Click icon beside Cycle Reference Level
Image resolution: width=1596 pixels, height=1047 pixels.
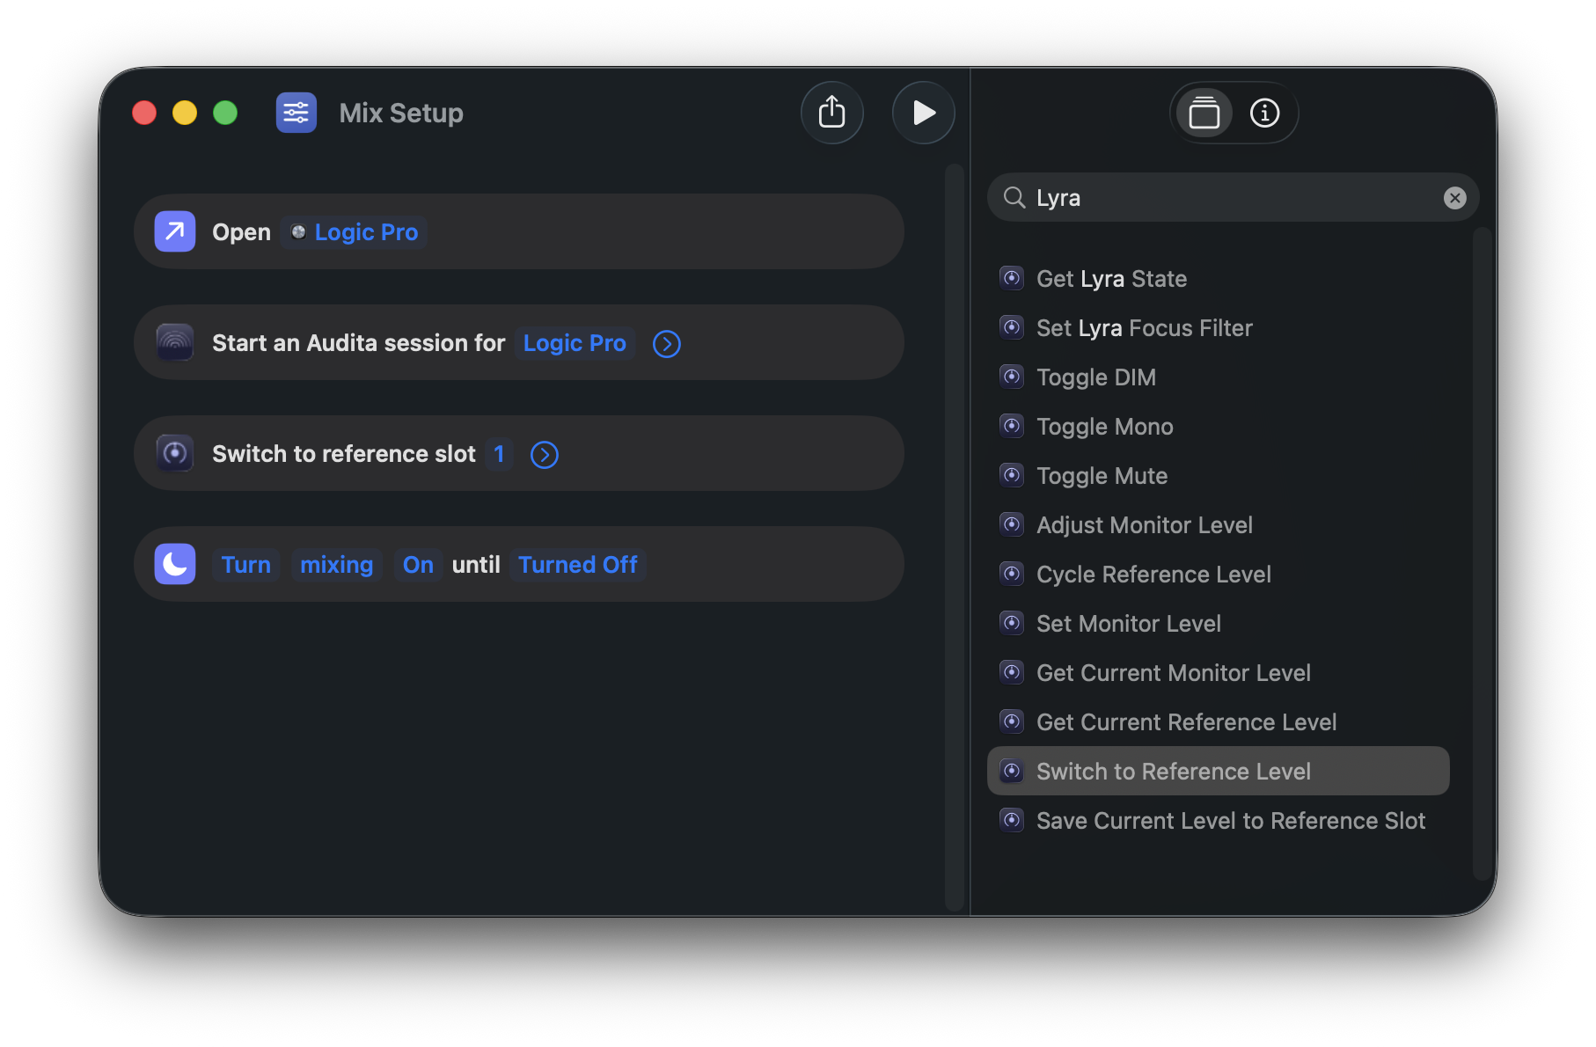pos(1012,574)
